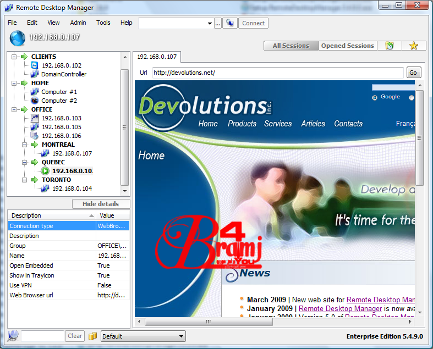Click the search filter icon at bottom left
This screenshot has width=433, height=349.
[13, 336]
